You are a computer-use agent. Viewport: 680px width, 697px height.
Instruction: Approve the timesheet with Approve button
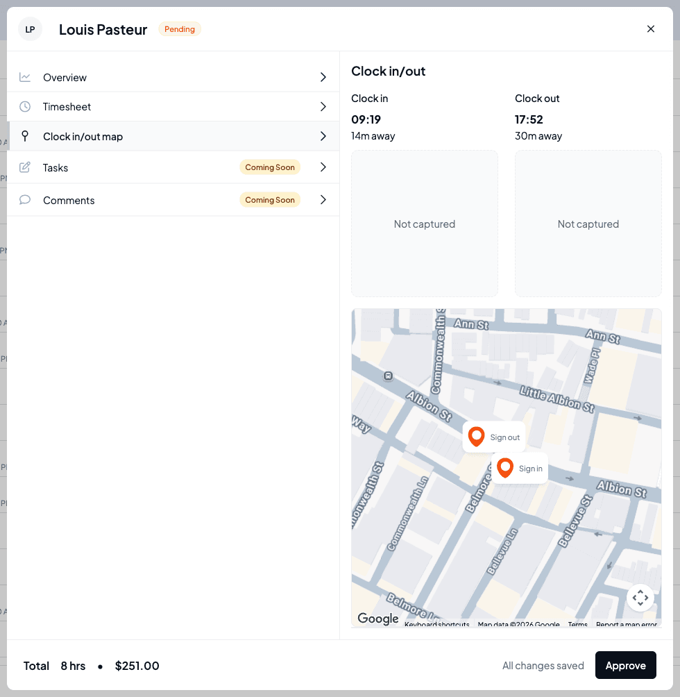point(625,665)
